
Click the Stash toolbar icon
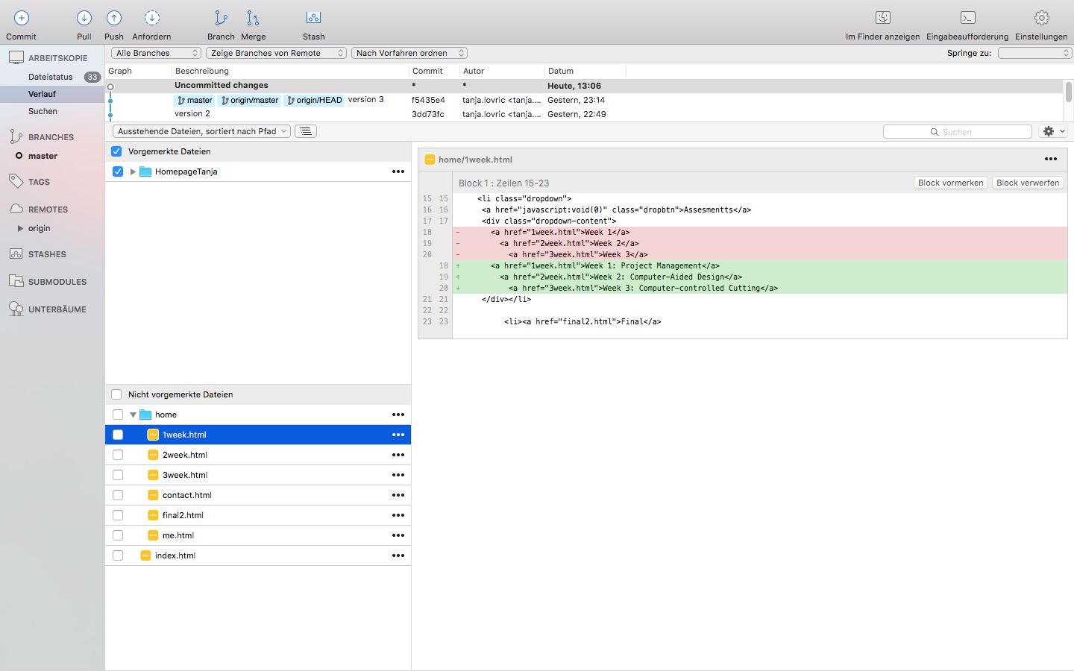pyautogui.click(x=313, y=18)
